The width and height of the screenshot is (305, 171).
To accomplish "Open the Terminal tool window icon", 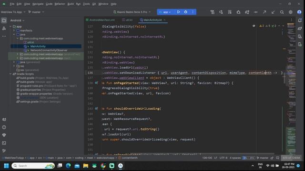I will pyautogui.click(x=4, y=143).
